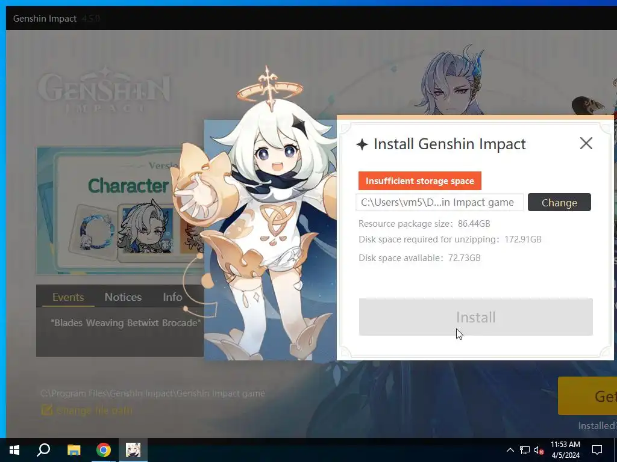Click the Genshin Impact launcher taskbar icon
This screenshot has width=617, height=462.
(x=133, y=450)
